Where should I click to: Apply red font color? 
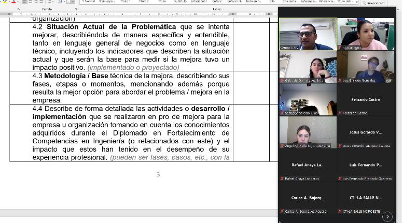click(13, 2)
